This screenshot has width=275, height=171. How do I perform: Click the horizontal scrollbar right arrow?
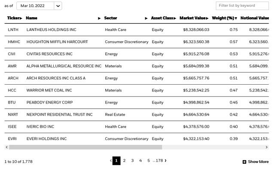[267, 147]
